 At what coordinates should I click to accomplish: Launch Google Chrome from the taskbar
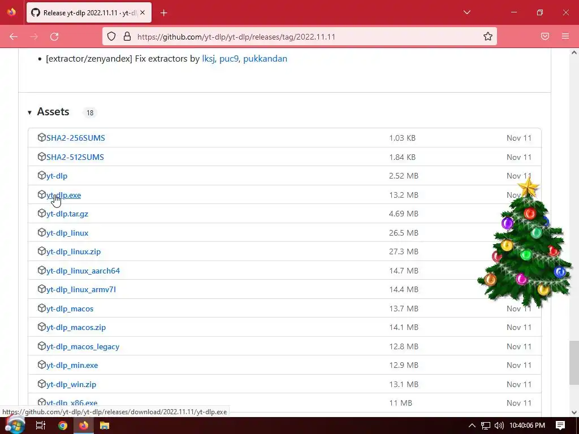(x=63, y=426)
